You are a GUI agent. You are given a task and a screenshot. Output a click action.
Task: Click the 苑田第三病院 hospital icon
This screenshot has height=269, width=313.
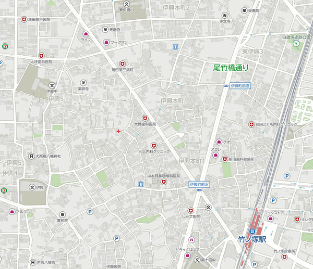[123, 63]
